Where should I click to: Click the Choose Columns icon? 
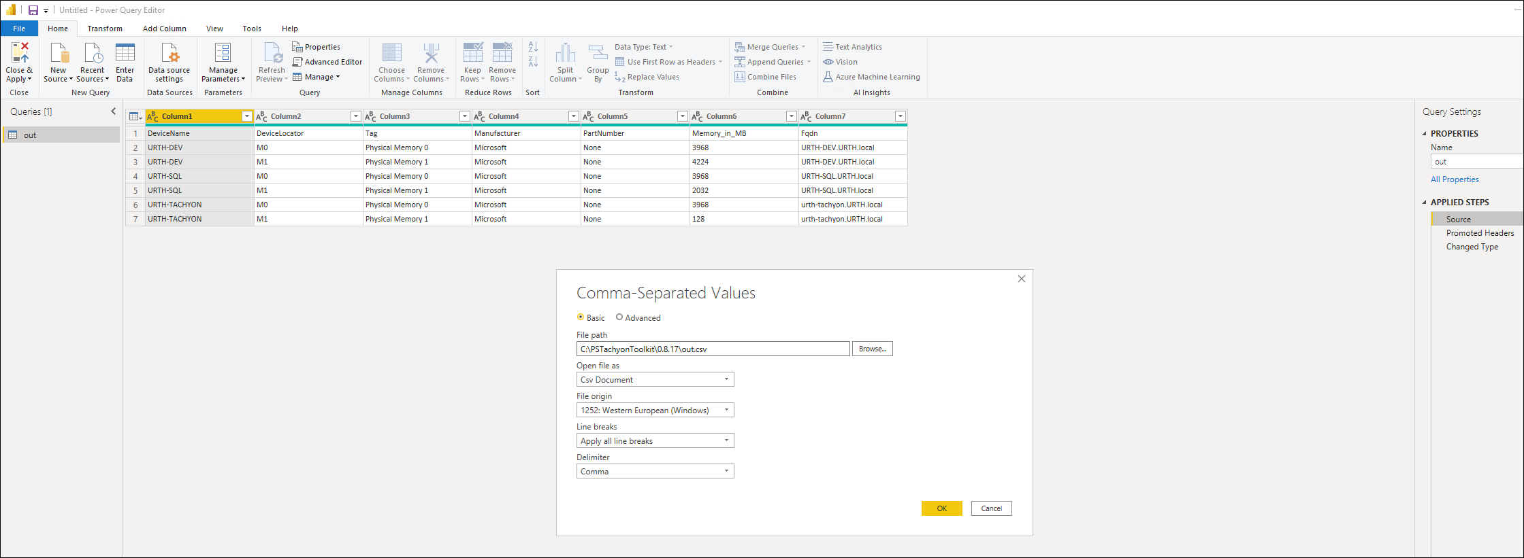[391, 53]
